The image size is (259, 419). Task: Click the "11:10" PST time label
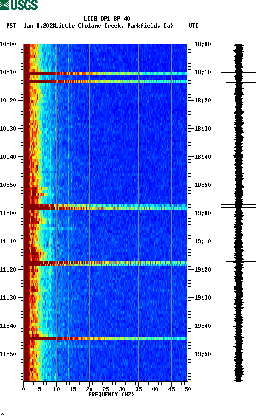coord(8,241)
